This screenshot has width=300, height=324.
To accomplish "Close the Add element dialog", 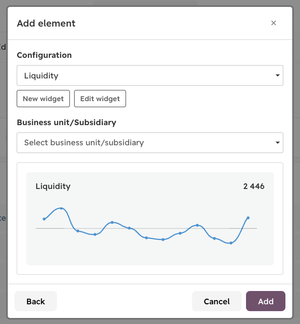I will 273,23.
